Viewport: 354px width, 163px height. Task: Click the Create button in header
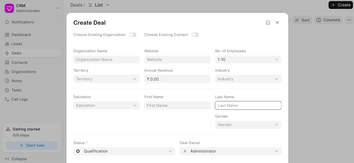341,5
